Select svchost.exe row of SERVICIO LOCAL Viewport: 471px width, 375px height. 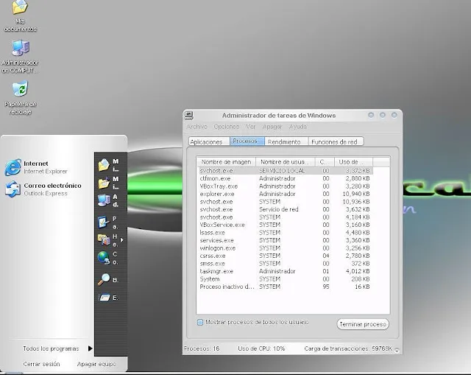coord(286,171)
